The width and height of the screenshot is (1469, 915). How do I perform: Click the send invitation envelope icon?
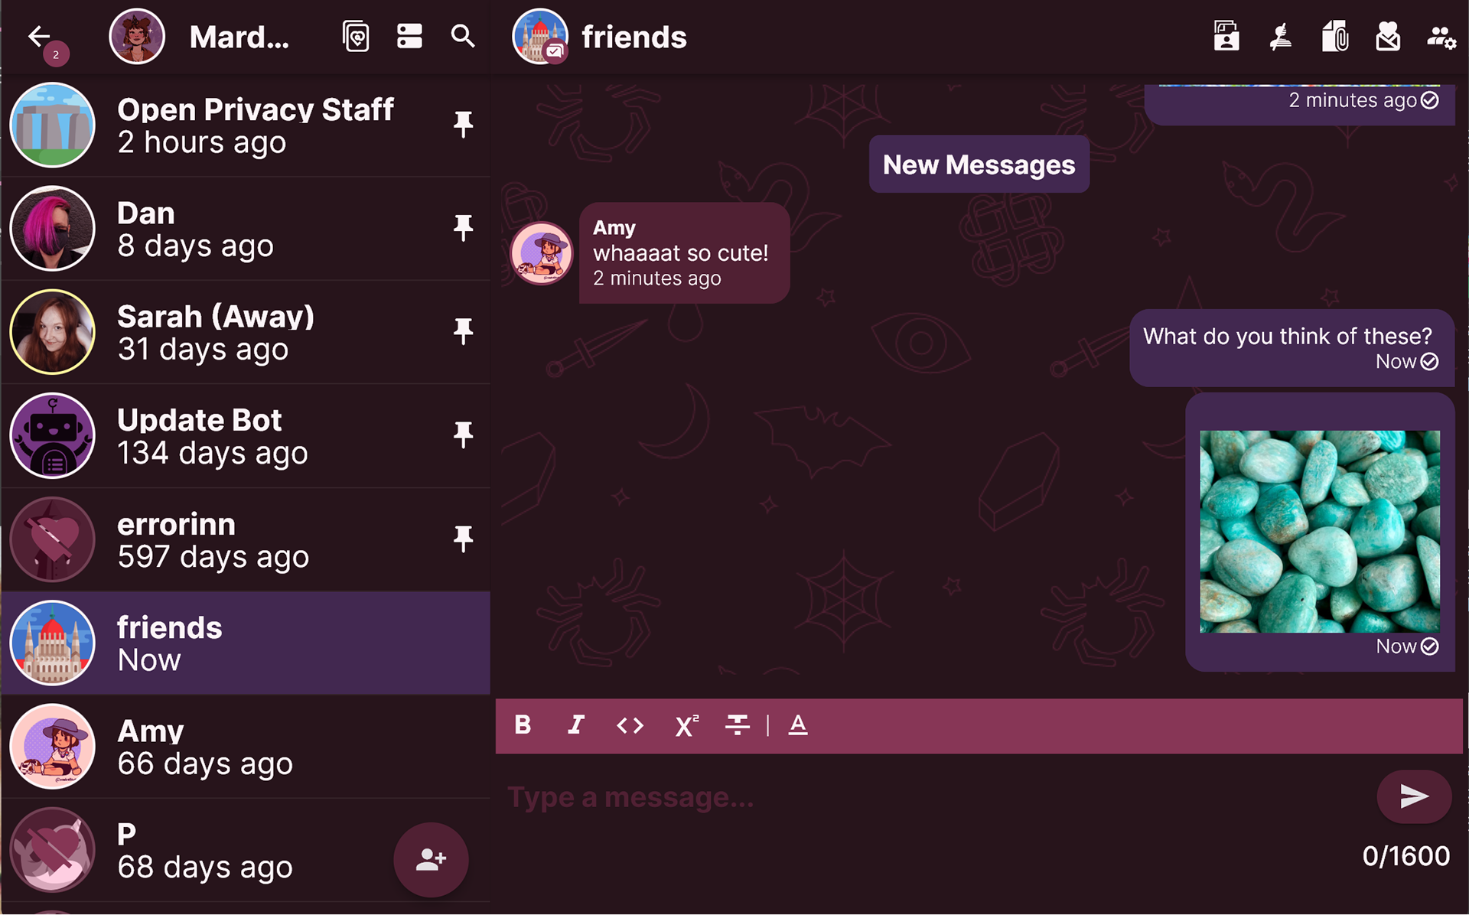tap(1387, 36)
